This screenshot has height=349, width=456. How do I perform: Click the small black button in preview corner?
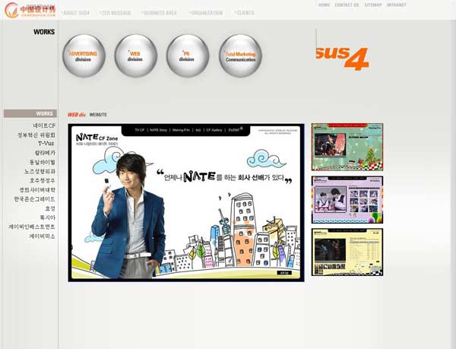coord(284,273)
